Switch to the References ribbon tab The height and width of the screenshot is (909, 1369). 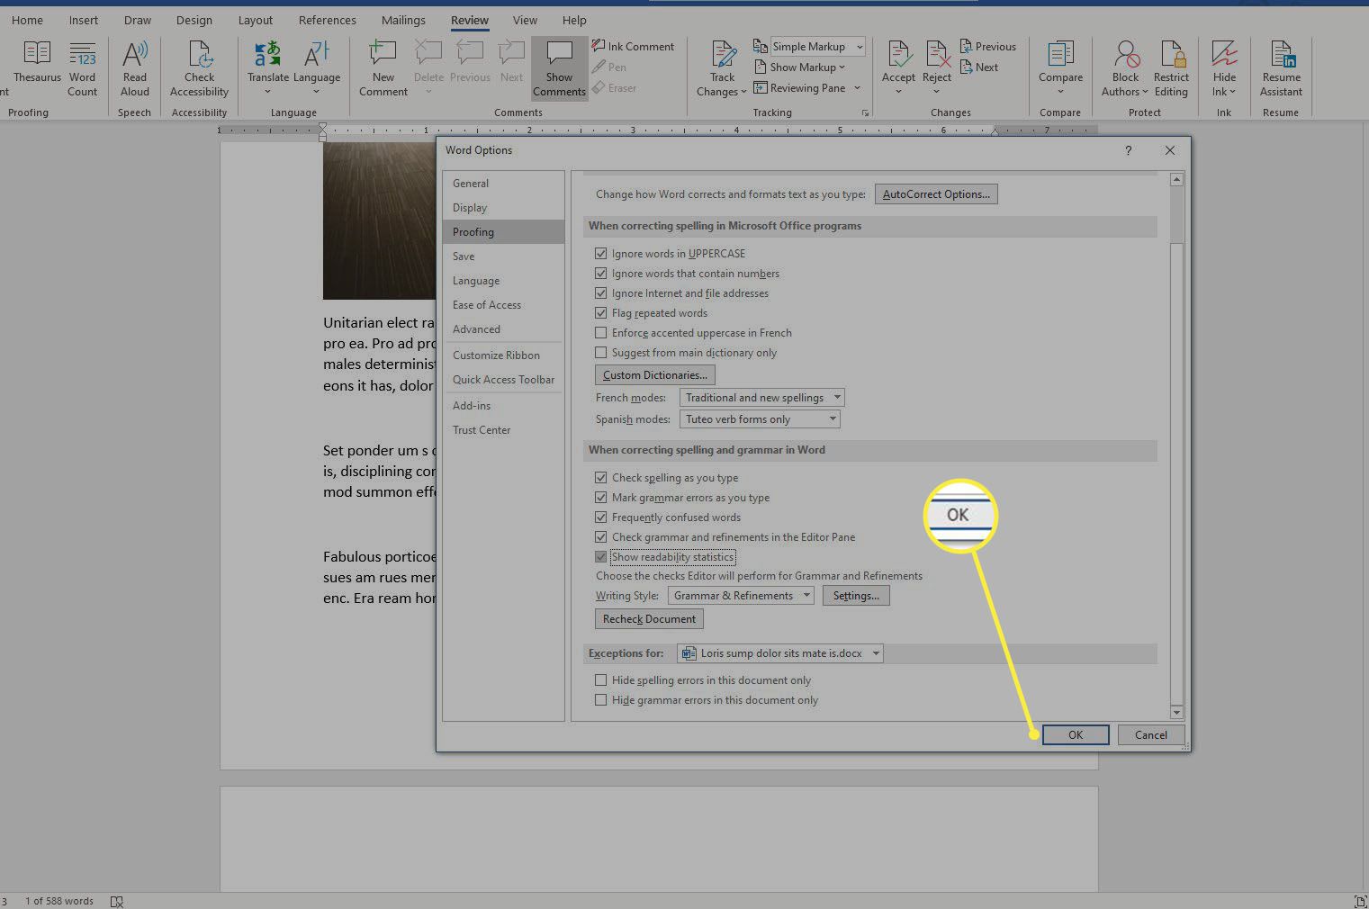[328, 20]
